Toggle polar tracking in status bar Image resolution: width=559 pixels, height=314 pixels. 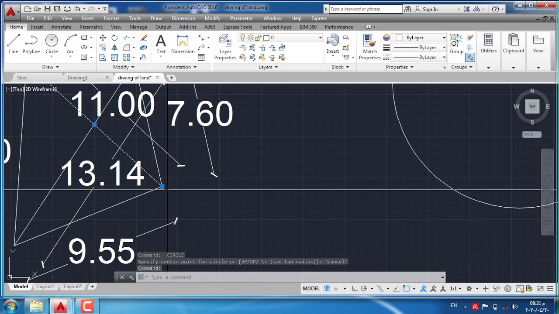[364, 288]
